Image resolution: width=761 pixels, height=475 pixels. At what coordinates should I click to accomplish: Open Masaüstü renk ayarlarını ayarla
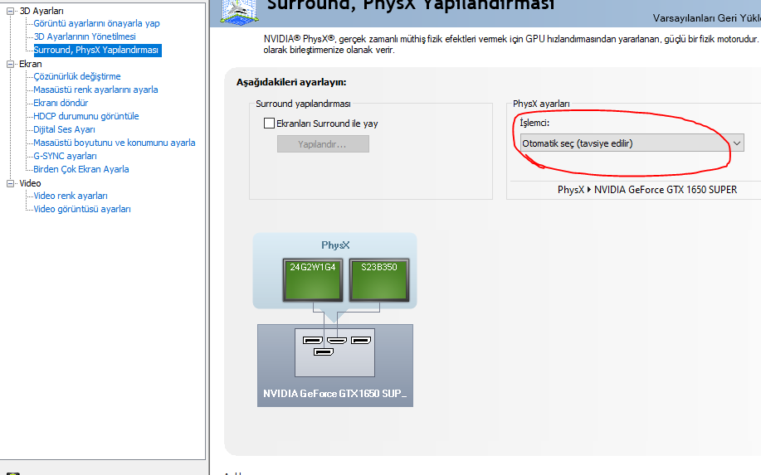[95, 90]
